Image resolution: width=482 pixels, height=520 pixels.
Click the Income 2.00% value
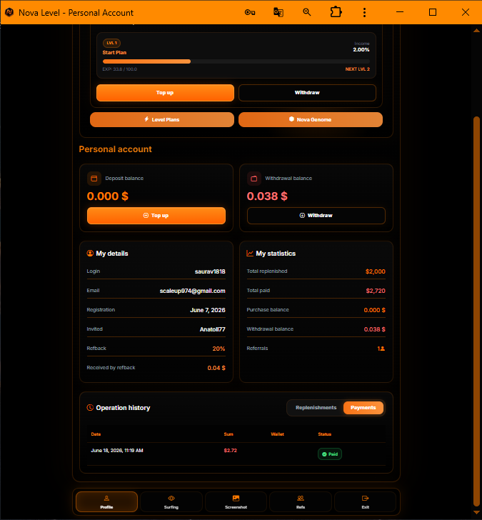tap(361, 50)
